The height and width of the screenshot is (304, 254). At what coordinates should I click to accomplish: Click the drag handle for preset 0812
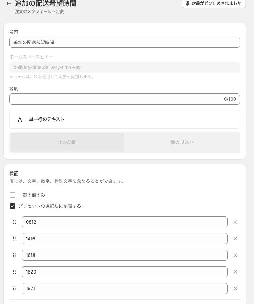tap(14, 222)
